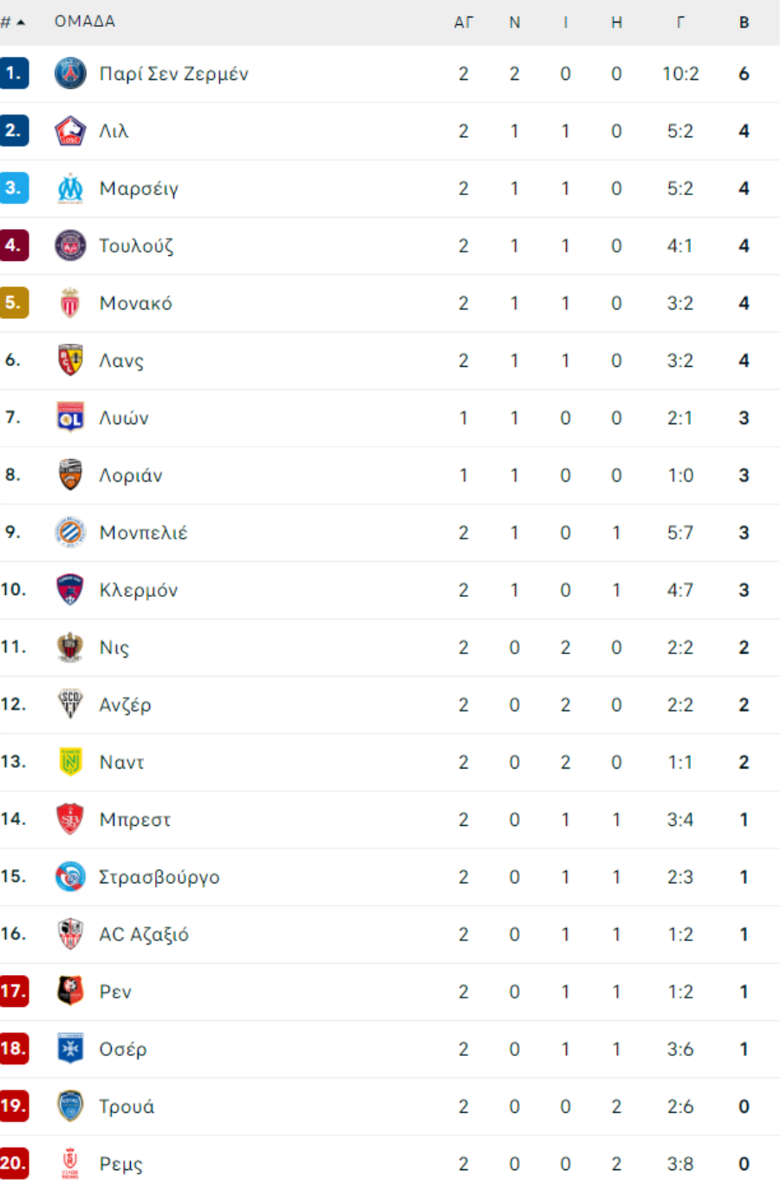780x1191 pixels.
Task: Select the Monaco club badge
Action: pos(70,303)
